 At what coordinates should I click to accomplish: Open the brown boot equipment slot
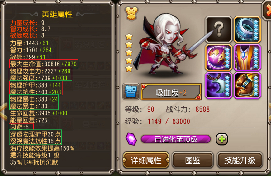[x=247, y=86]
